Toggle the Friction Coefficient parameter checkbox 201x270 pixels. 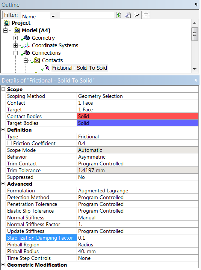9,143
